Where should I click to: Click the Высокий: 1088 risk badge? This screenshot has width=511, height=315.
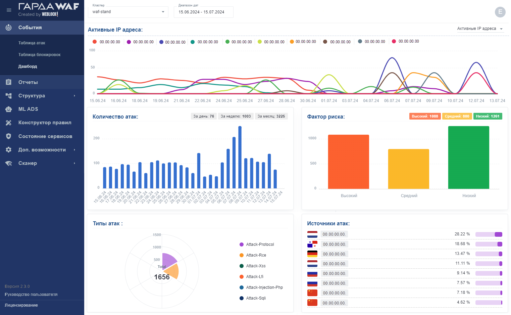[425, 116]
